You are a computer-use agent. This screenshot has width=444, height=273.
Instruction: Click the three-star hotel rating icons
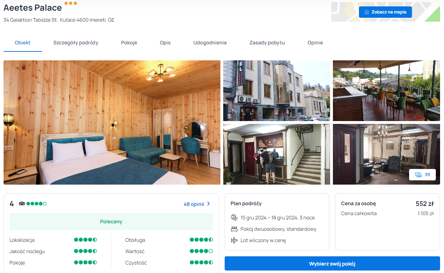(x=70, y=3)
